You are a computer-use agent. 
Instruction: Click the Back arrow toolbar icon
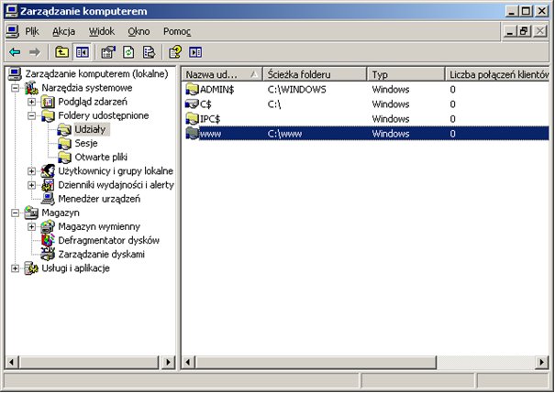[x=15, y=52]
